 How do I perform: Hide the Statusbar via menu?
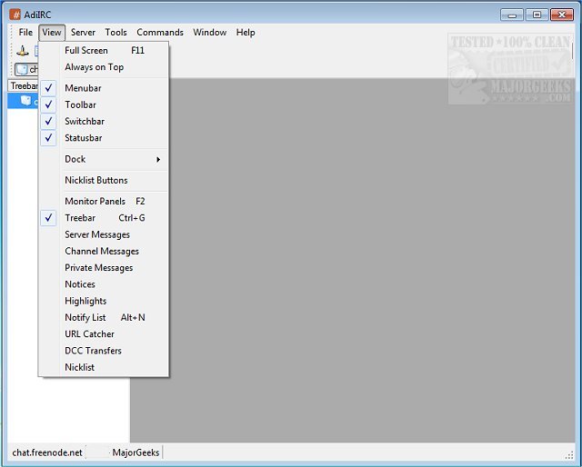pyautogui.click(x=104, y=138)
